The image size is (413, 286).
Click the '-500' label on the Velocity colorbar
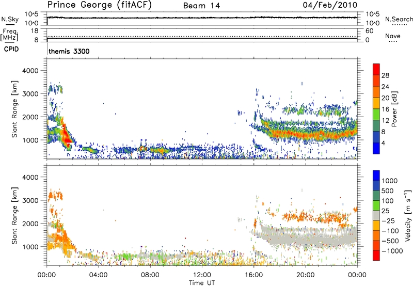390,241
